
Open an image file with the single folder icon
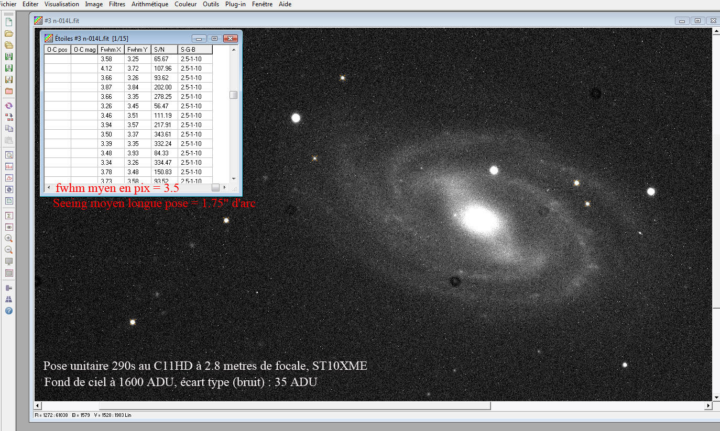9,33
